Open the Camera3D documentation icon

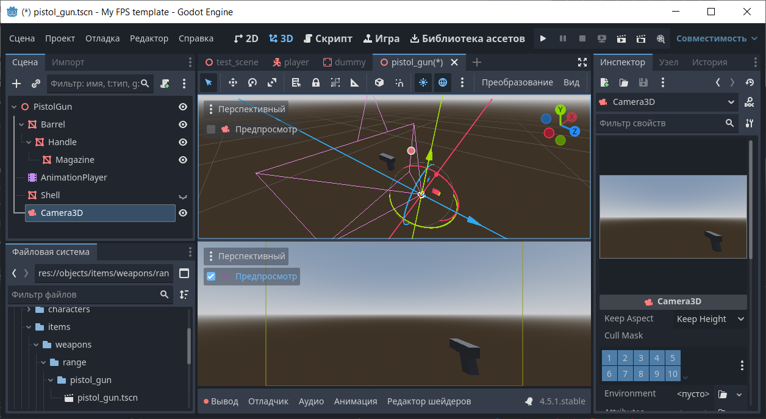point(750,102)
